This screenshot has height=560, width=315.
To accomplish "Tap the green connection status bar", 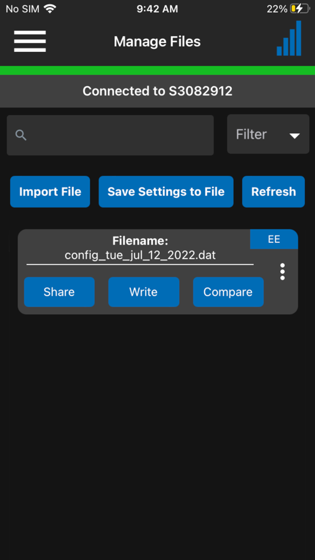I will click(x=157, y=70).
